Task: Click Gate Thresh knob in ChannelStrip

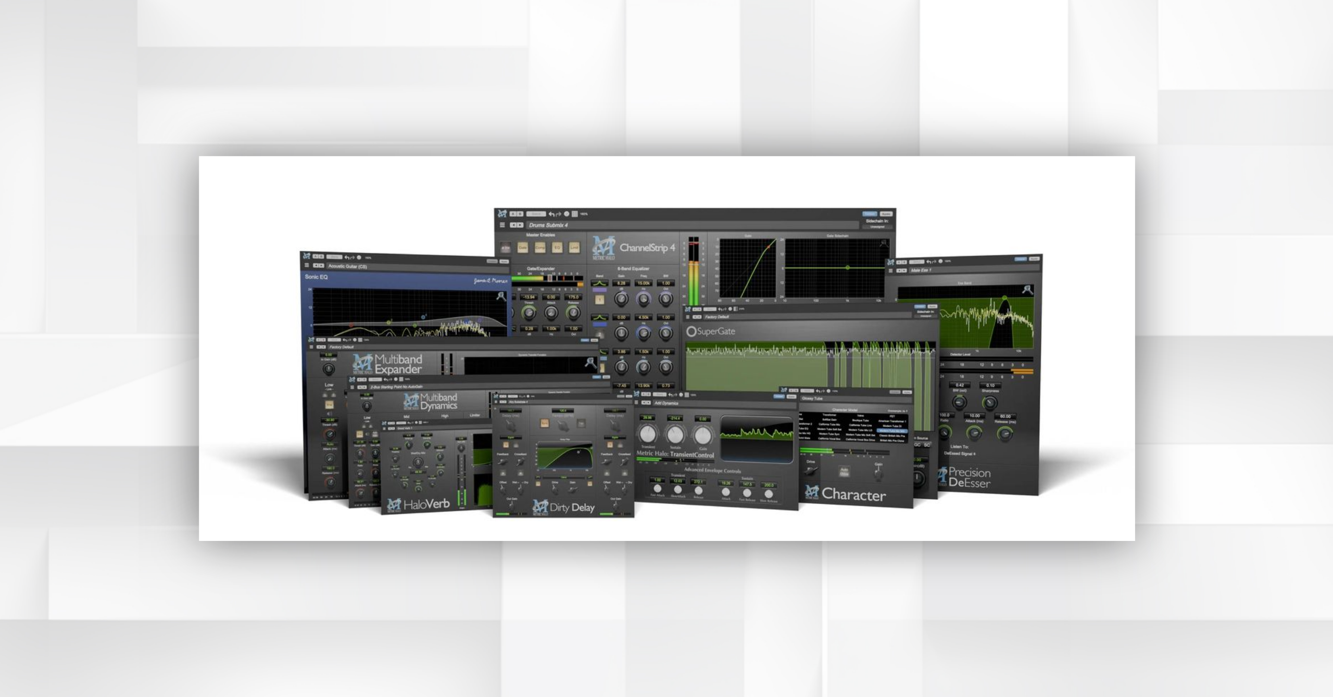Action: [x=529, y=313]
